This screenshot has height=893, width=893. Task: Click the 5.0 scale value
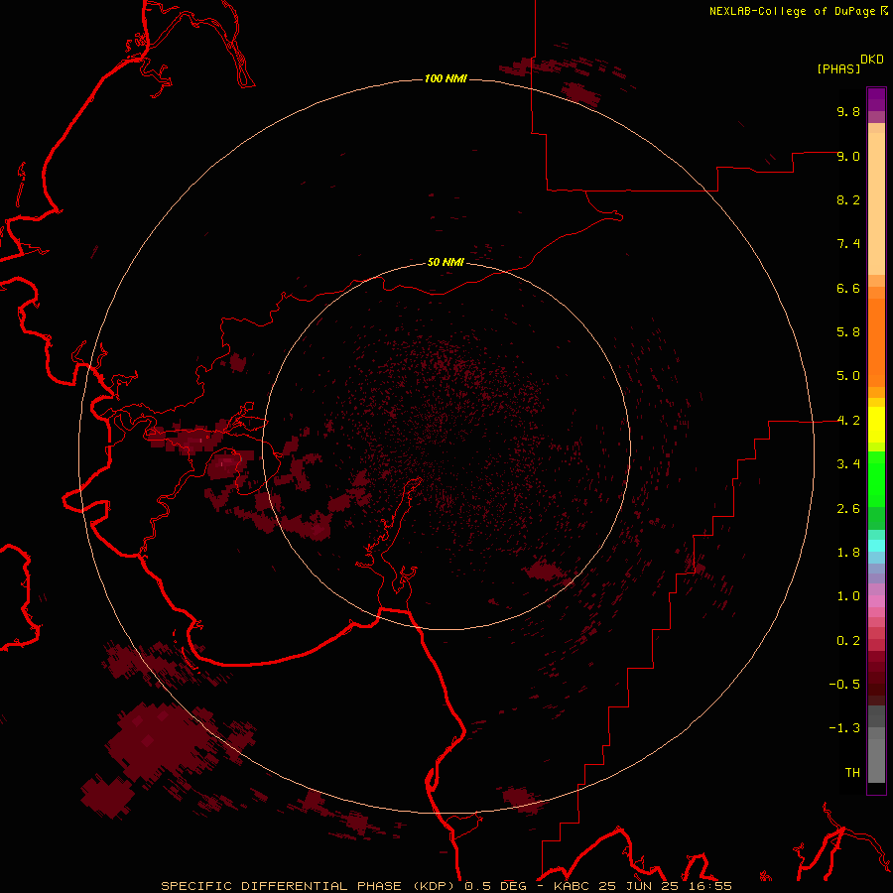(848, 376)
